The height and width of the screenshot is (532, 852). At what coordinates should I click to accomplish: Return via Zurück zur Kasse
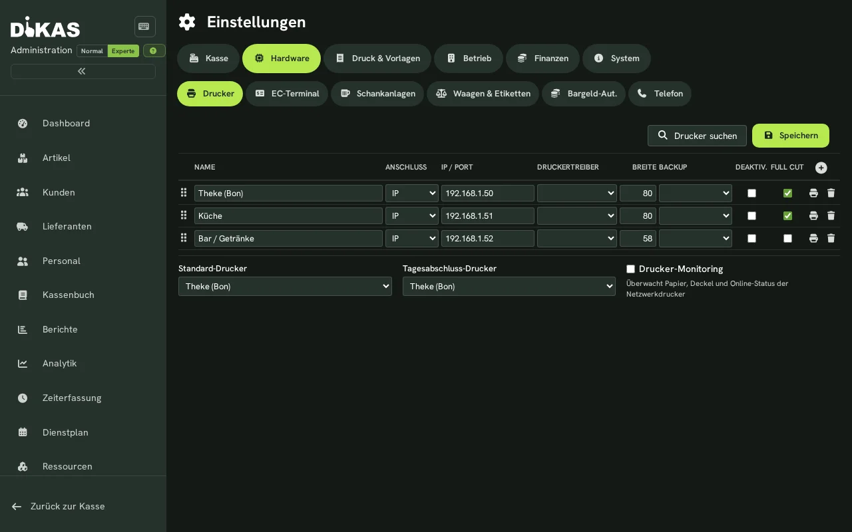59,506
